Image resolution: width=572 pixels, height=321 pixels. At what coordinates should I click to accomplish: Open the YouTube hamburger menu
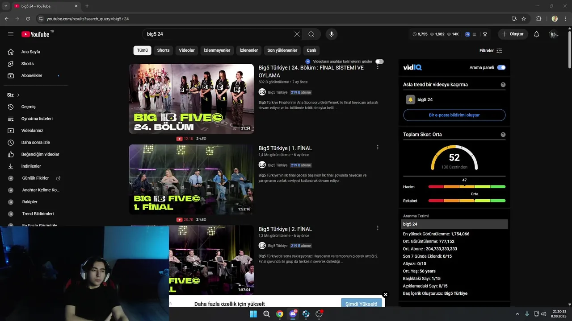pos(11,34)
